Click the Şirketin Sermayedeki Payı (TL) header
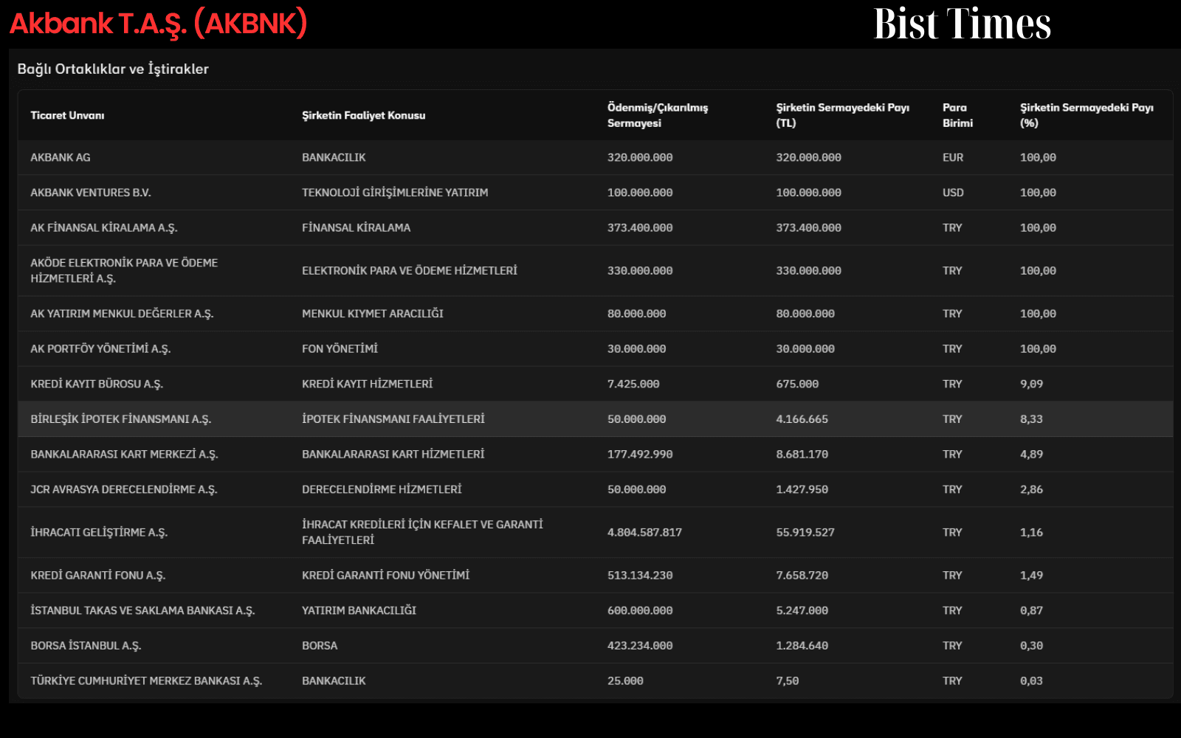This screenshot has width=1181, height=738. point(843,115)
